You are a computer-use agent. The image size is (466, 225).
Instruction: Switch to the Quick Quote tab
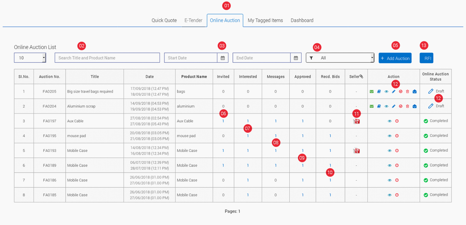point(164,20)
